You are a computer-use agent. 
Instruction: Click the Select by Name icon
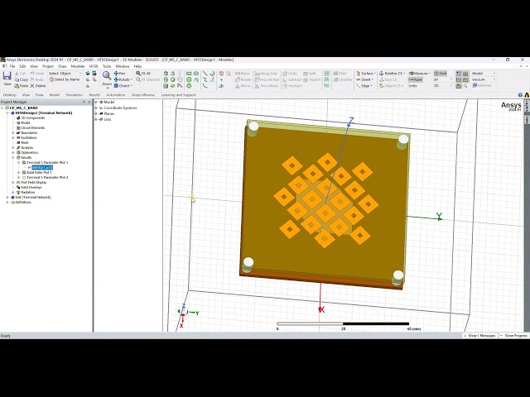(x=51, y=79)
